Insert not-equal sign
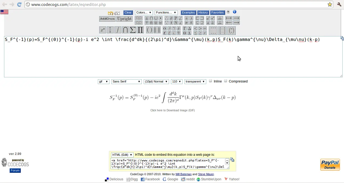Viewport: 344px width, 183px height. 204,33
